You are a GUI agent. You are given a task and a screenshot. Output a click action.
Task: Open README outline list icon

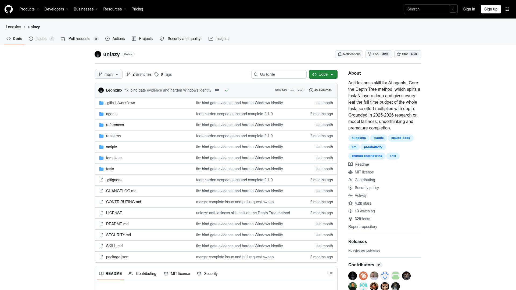point(331,274)
